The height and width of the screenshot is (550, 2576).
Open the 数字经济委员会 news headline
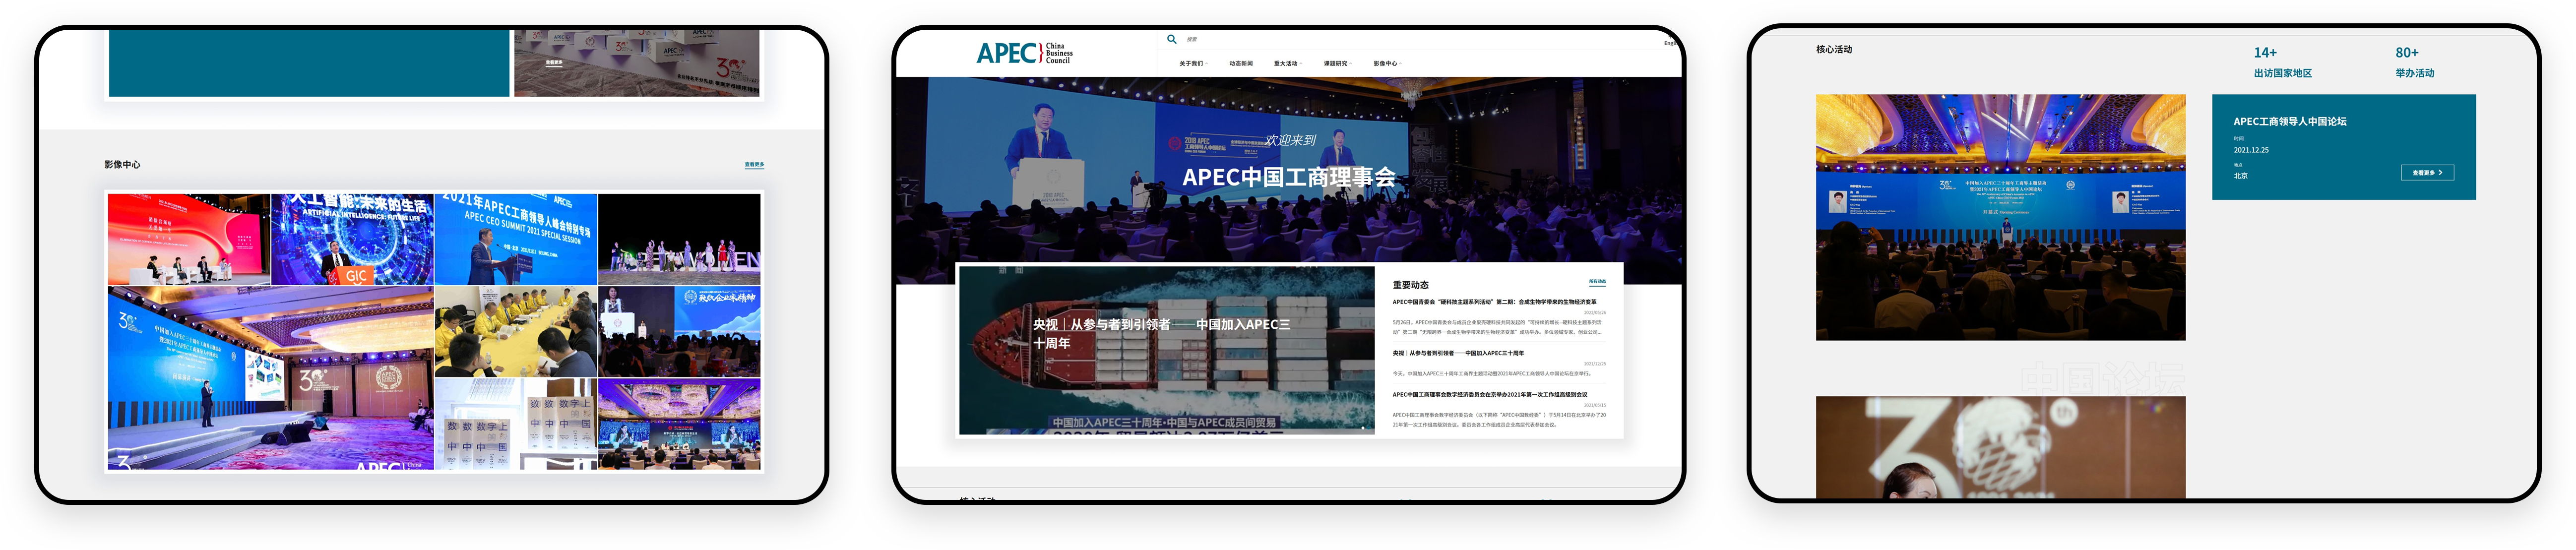[x=1489, y=395]
